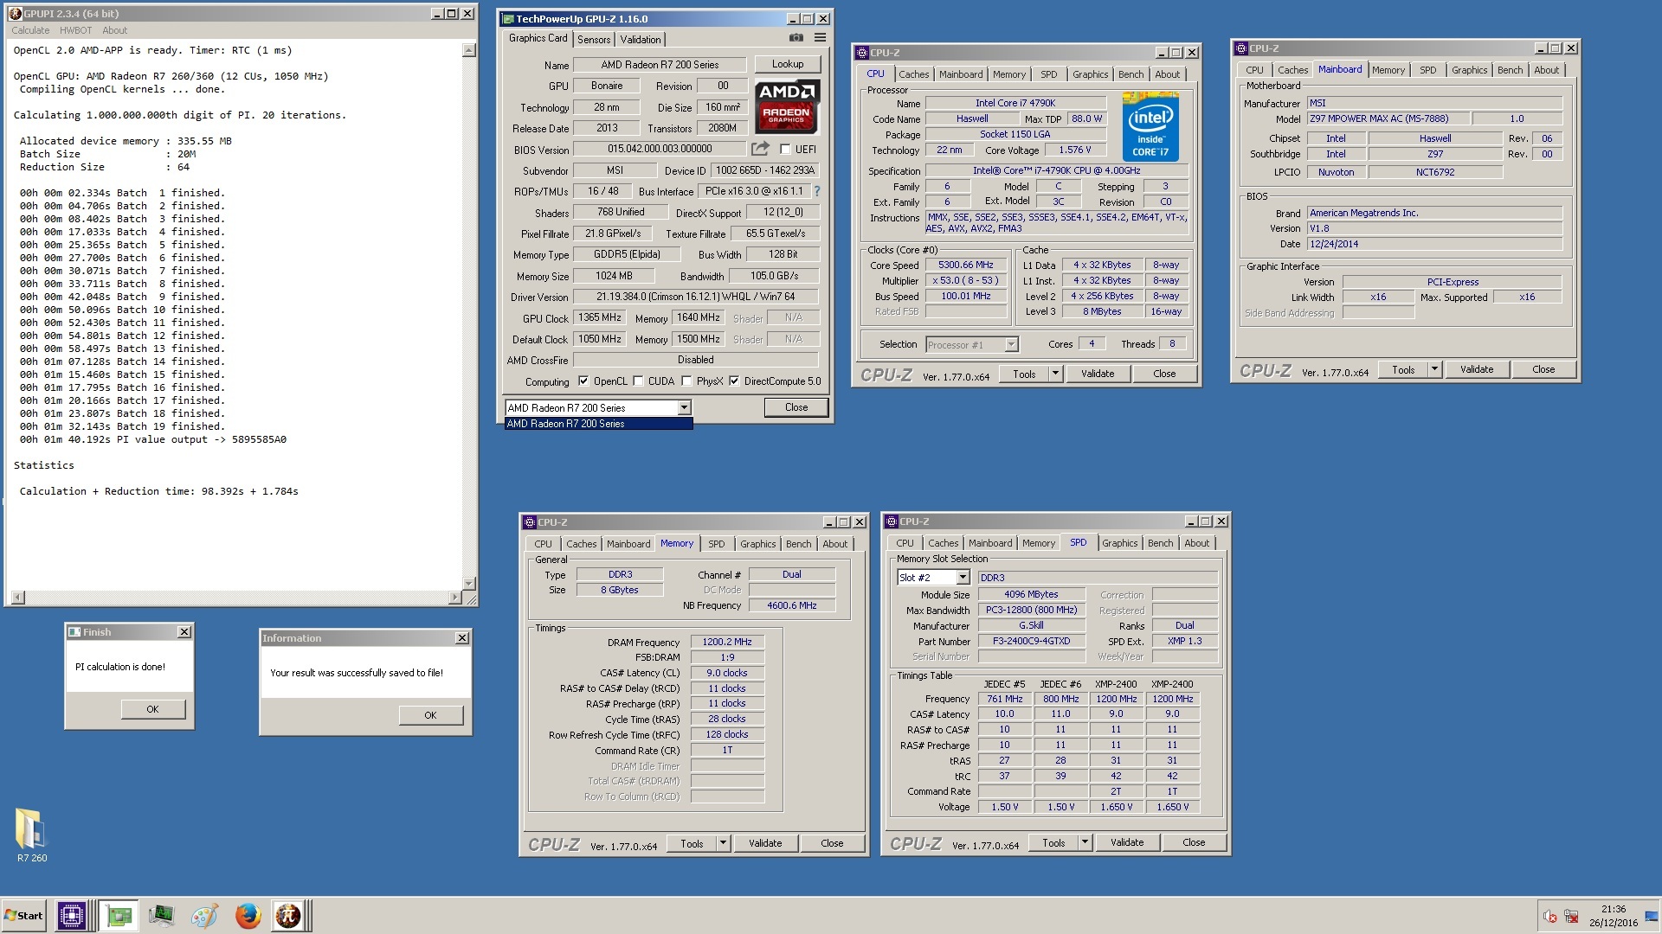Click OK in the Information dialog
1662x934 pixels.
point(430,715)
